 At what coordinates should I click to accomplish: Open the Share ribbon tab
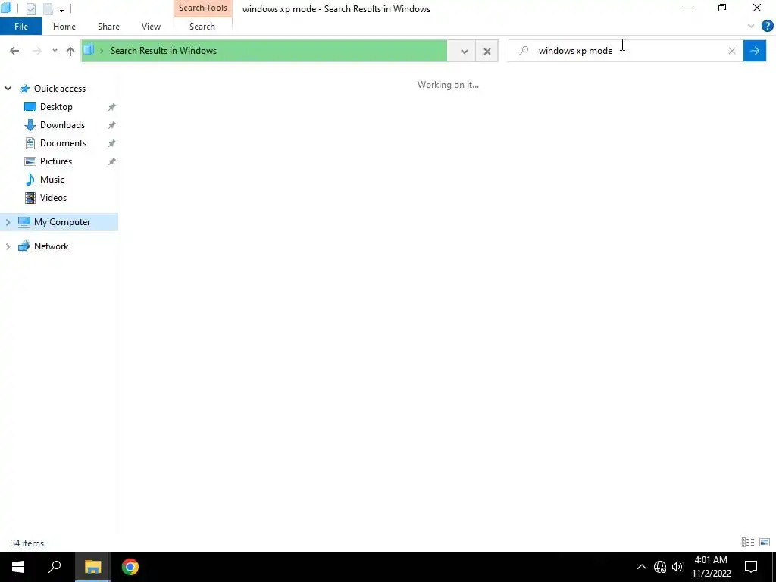pos(108,27)
